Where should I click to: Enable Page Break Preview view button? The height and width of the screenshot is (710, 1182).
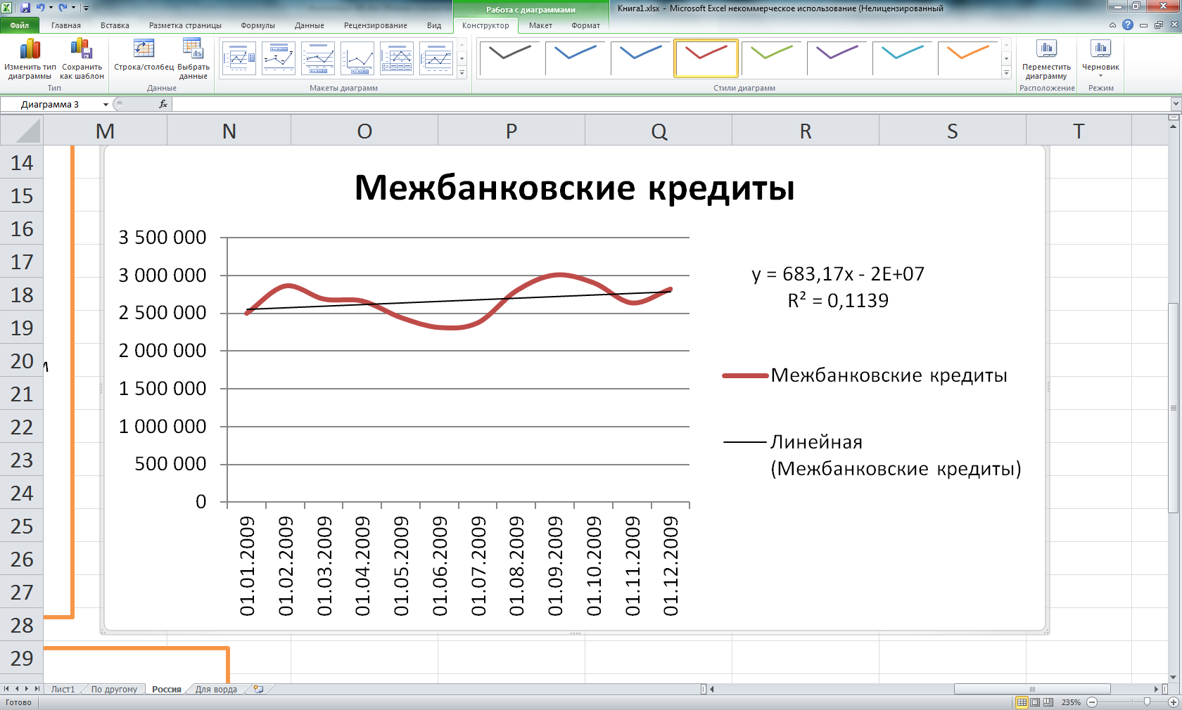[x=1048, y=702]
